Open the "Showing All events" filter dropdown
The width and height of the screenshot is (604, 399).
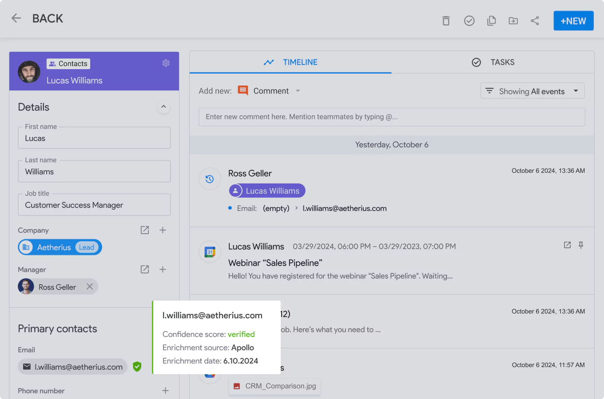[x=532, y=91]
